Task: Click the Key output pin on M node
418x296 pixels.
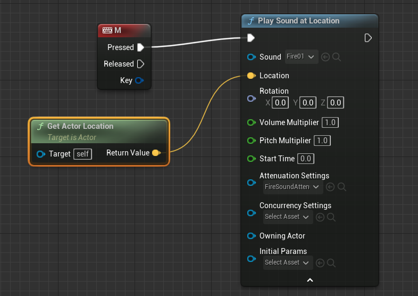Action: [139, 80]
